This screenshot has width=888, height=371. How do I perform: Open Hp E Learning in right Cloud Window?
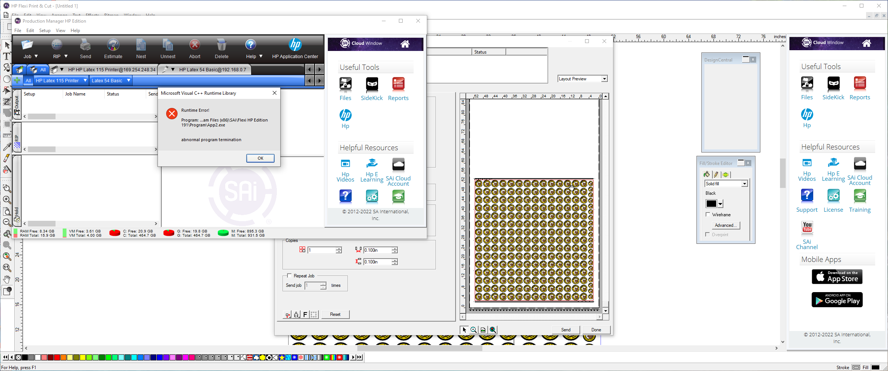click(x=833, y=169)
